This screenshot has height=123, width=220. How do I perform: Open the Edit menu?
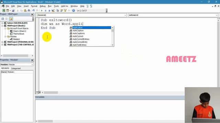click(13, 6)
